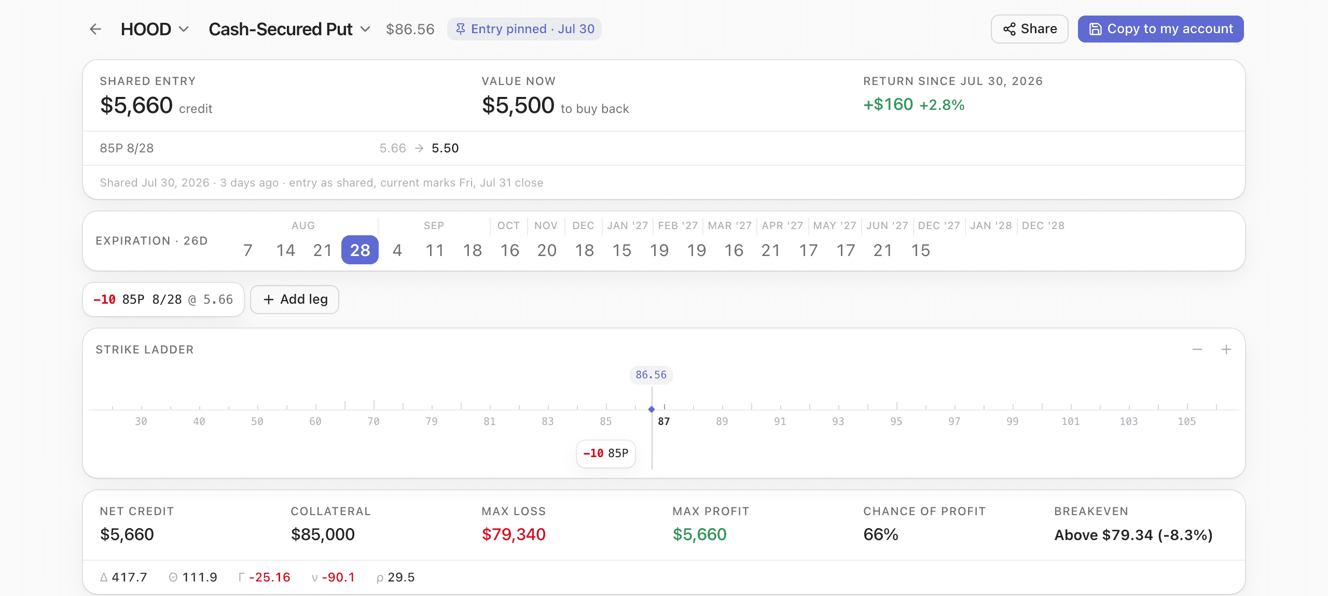1328x596 pixels.
Task: Click the 85P 8/28 leg row
Action: [x=664, y=148]
